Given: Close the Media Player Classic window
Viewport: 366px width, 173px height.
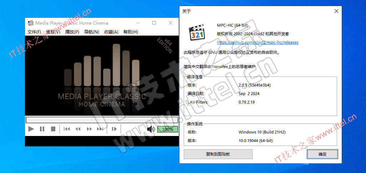Looking at the screenshot, I should (171, 23).
